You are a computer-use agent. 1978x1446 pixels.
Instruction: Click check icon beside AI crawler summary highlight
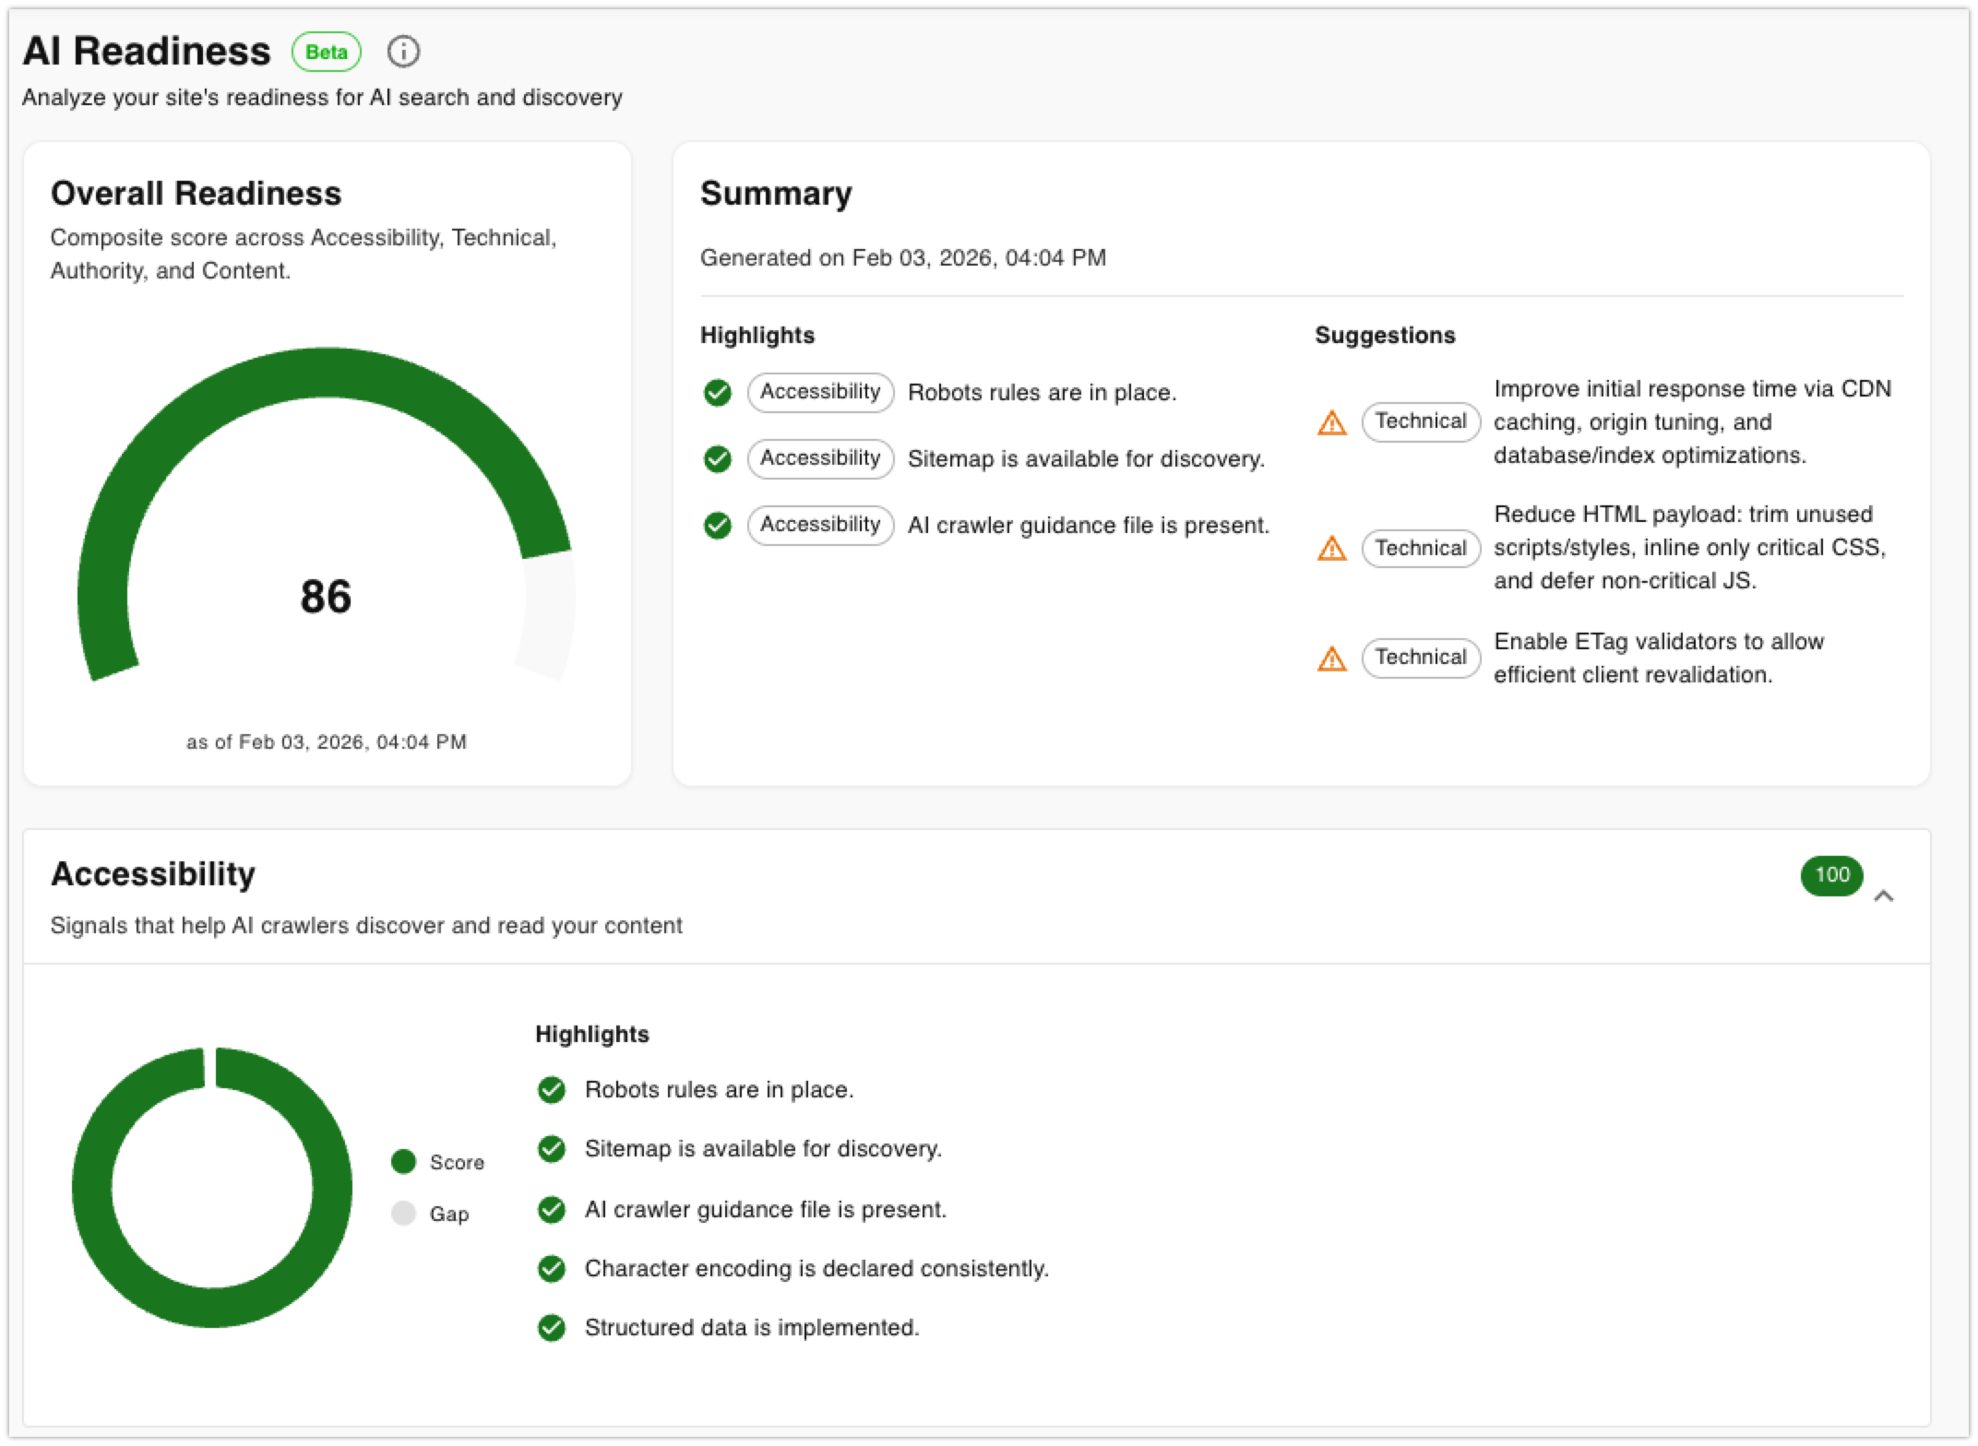717,526
